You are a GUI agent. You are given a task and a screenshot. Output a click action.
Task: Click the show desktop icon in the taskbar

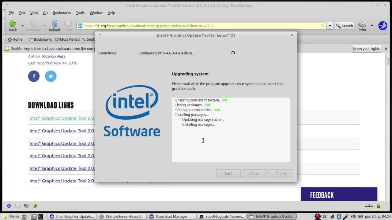tap(24, 216)
